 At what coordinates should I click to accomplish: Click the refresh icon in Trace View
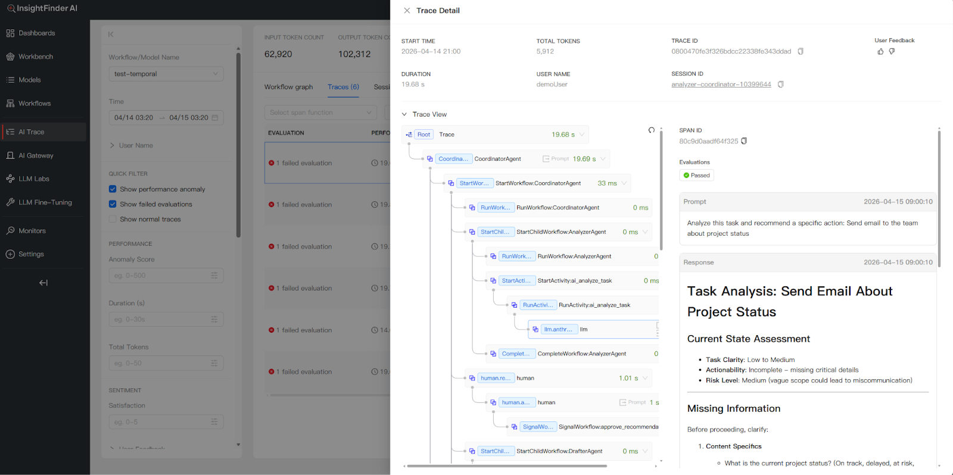click(x=652, y=130)
